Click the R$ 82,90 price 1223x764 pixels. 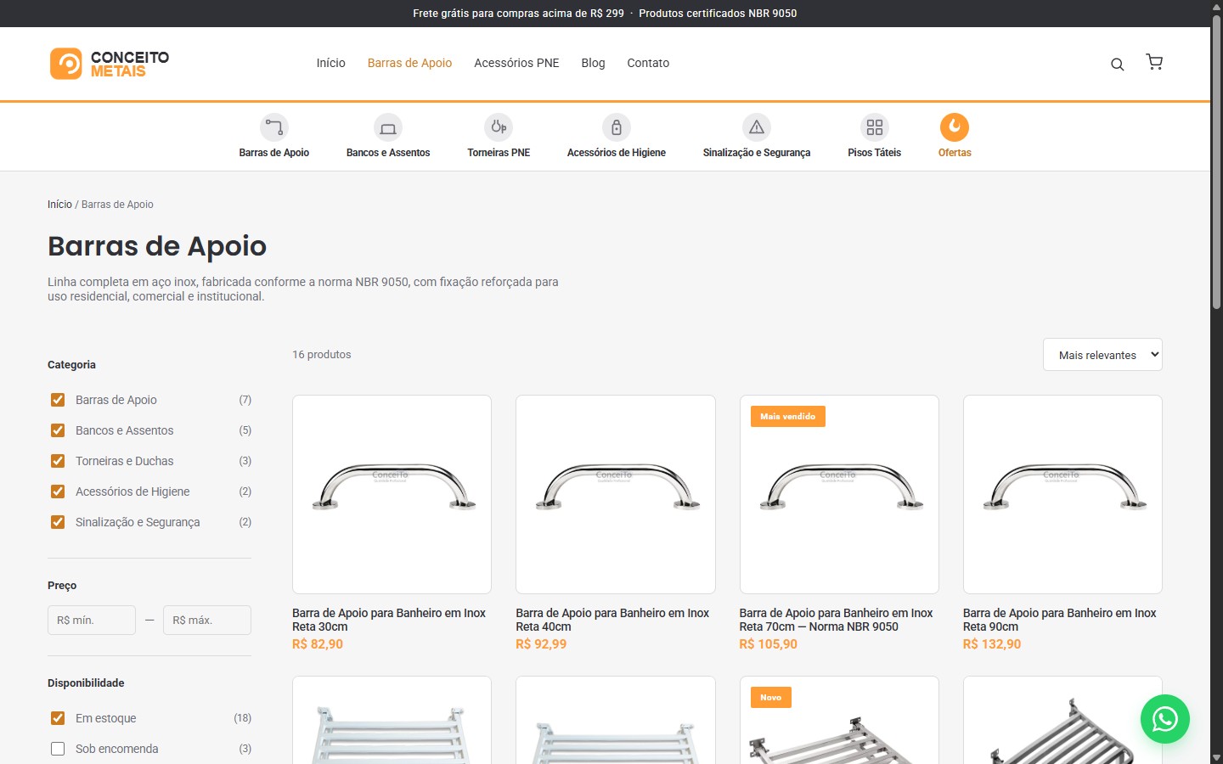318,644
